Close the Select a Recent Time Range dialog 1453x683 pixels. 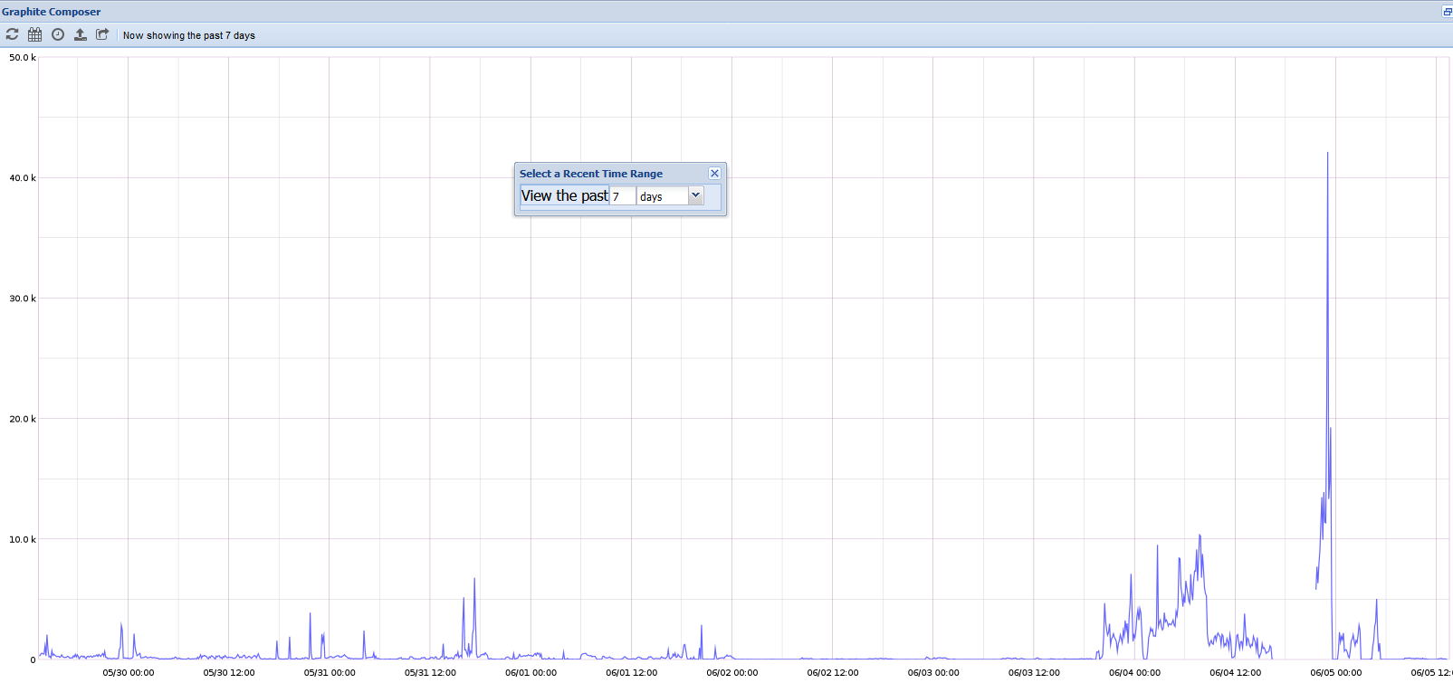(714, 174)
